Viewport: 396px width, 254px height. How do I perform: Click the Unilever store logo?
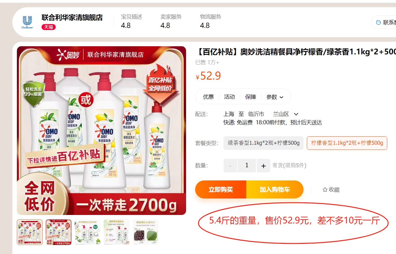coord(27,22)
